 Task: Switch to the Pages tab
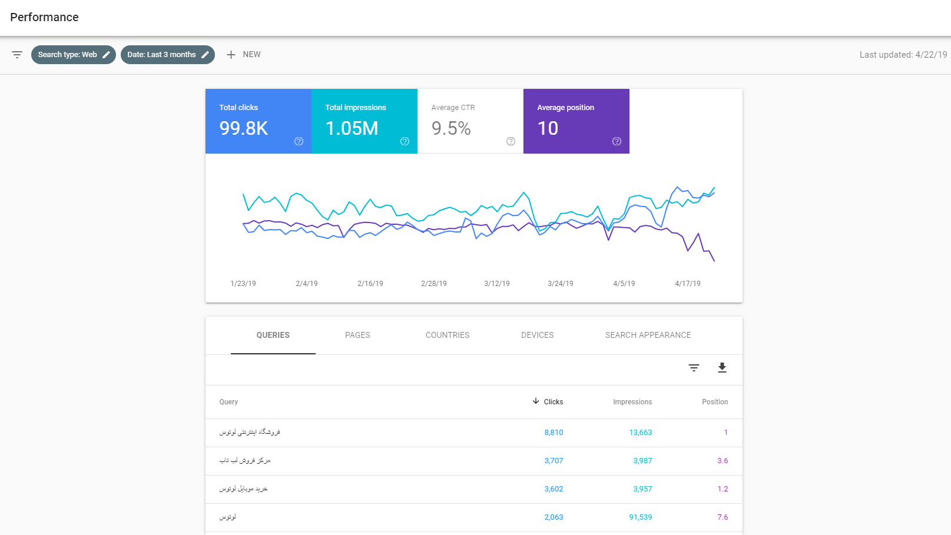click(x=357, y=335)
